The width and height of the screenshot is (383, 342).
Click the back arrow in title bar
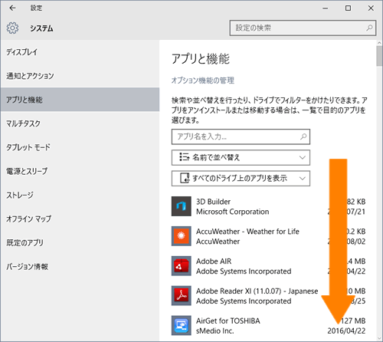pyautogui.click(x=12, y=8)
